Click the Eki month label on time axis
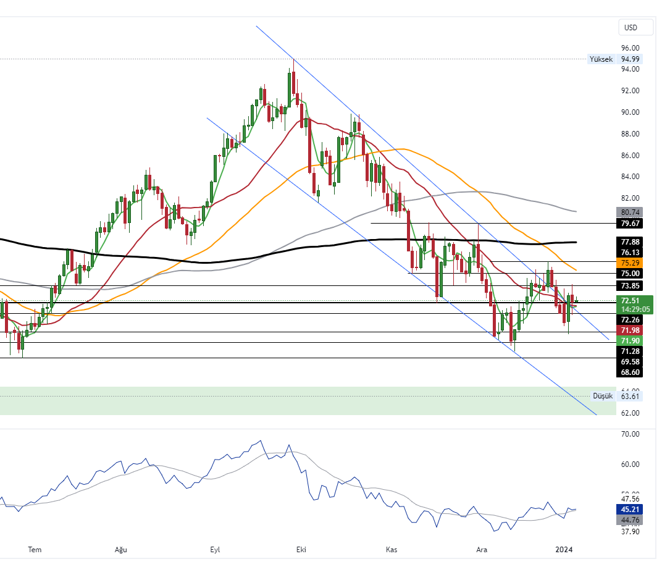The image size is (662, 580). (x=301, y=549)
